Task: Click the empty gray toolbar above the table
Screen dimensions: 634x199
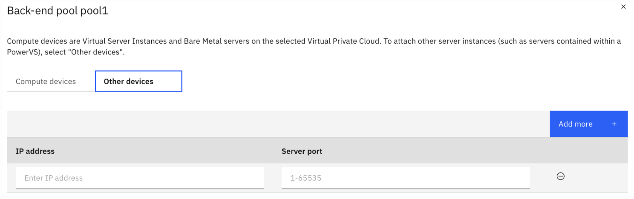Action: point(277,124)
